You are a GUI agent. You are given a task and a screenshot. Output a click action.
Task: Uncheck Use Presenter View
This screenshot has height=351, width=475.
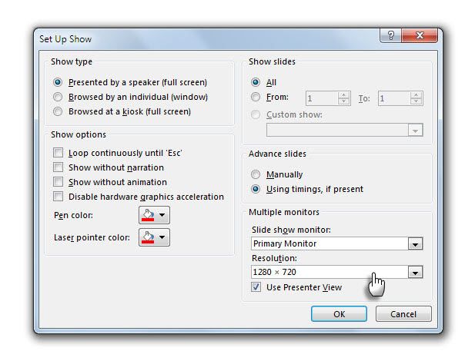point(256,287)
